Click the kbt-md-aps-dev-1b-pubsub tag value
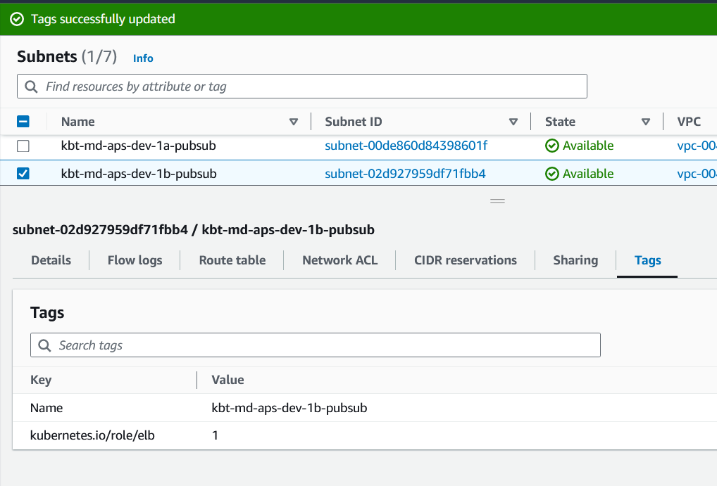The height and width of the screenshot is (486, 717). point(289,408)
